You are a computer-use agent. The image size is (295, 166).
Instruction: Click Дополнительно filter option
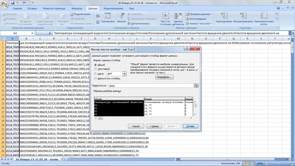tap(139, 24)
